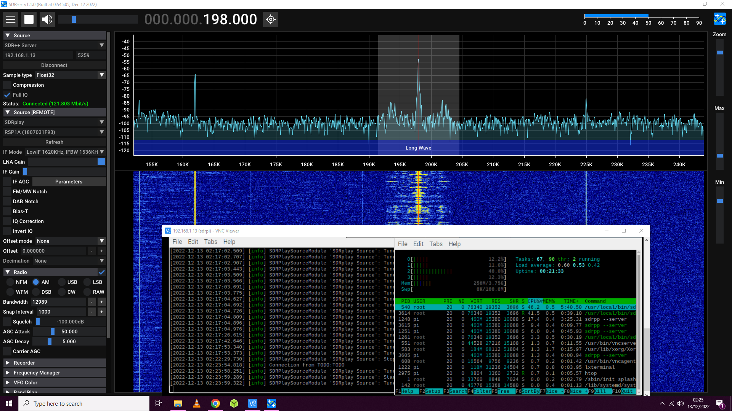Adjust the Zoom vertical slider
732x411 pixels.
click(720, 67)
